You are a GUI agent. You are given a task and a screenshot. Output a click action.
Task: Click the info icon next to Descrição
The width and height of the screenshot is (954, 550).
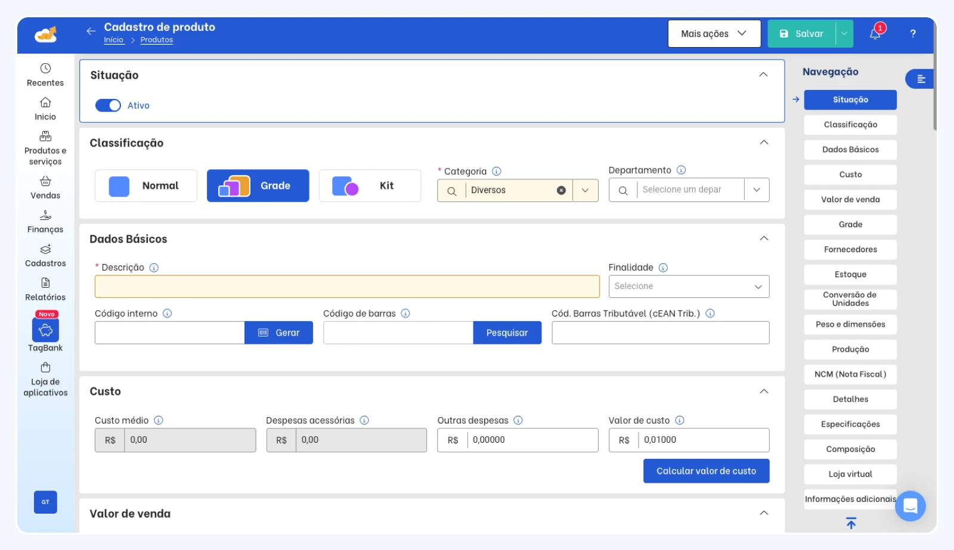(154, 268)
